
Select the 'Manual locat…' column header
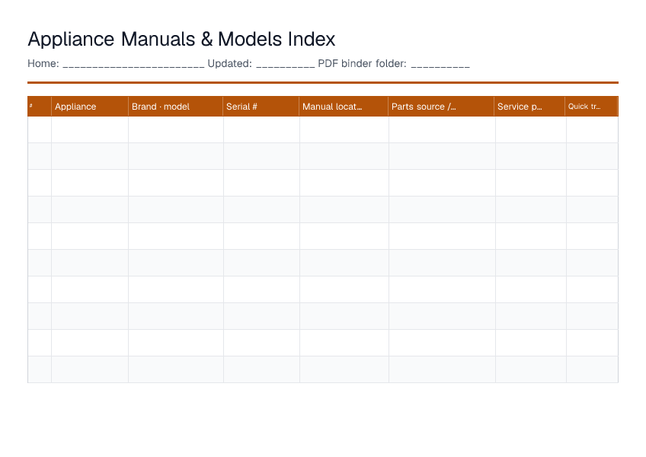click(x=344, y=107)
